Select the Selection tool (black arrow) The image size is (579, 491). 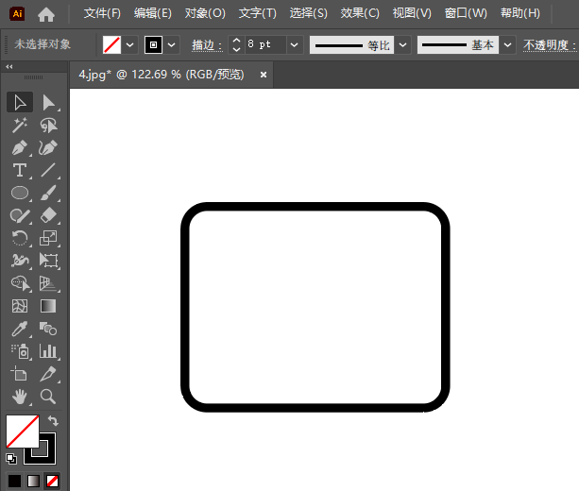[20, 102]
